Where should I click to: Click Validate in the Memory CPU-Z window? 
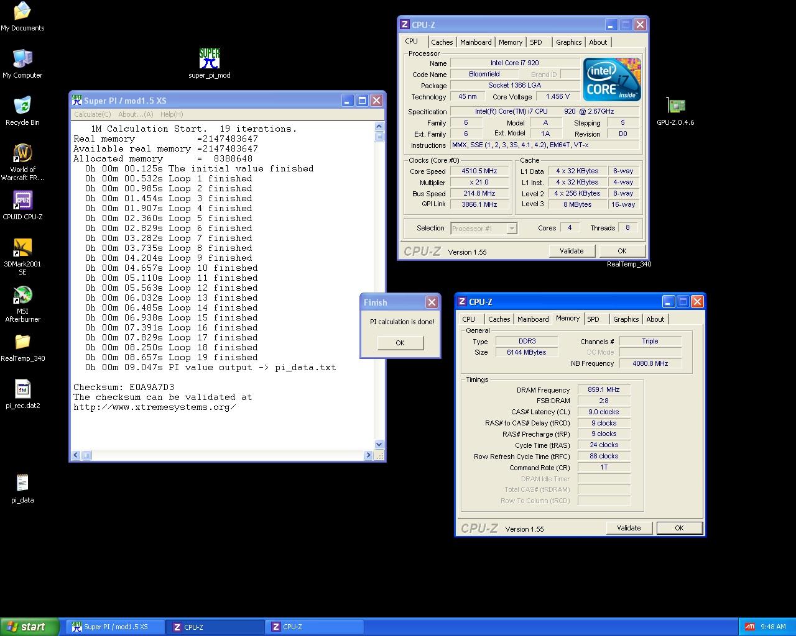click(x=629, y=528)
